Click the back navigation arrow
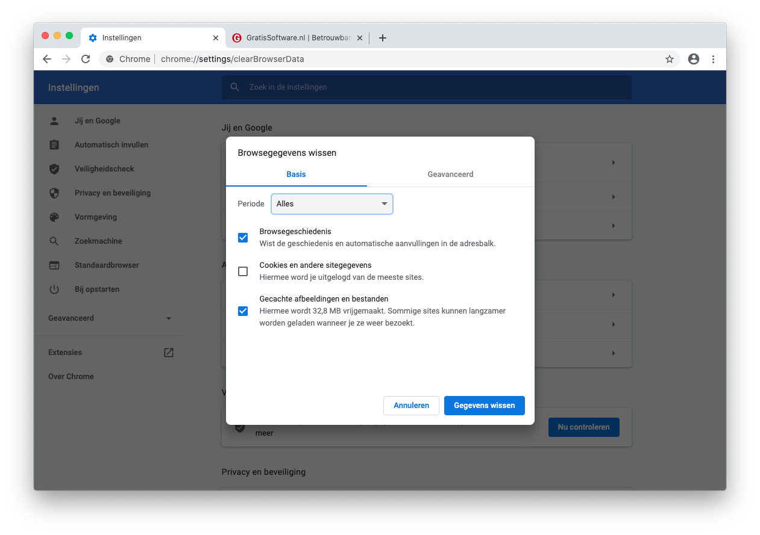Viewport: 760px width, 535px height. click(47, 59)
